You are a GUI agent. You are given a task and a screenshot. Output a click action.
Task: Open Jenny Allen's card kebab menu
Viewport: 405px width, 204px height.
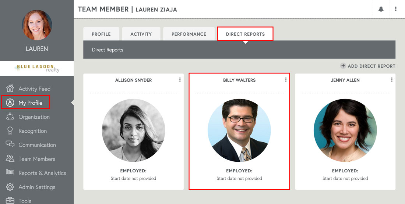[x=391, y=80]
